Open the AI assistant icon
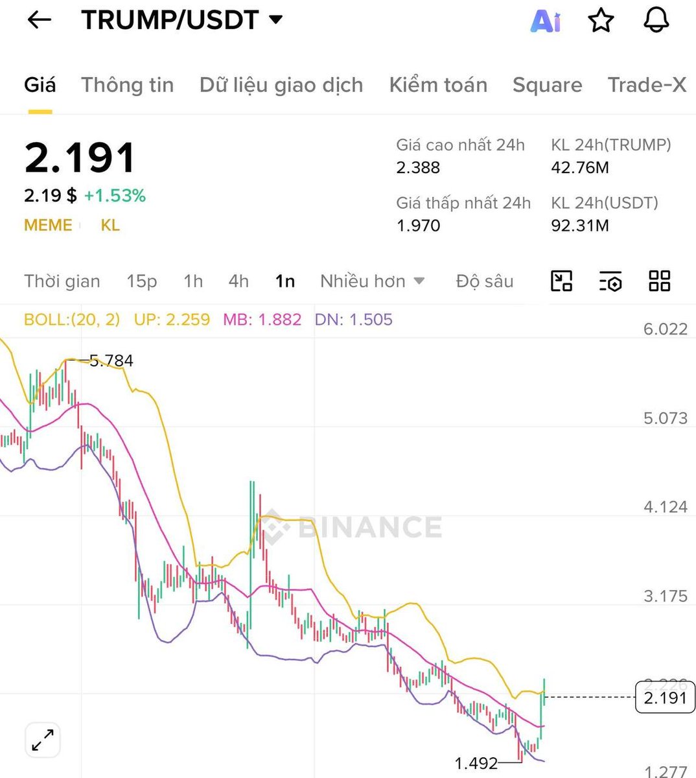 point(545,21)
